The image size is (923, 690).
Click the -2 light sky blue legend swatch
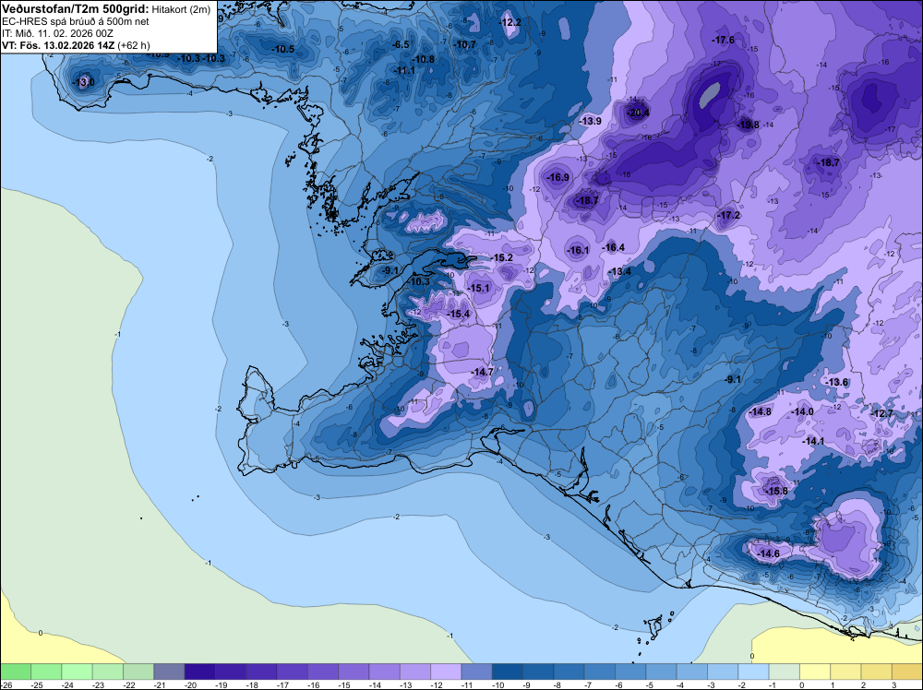753,672
